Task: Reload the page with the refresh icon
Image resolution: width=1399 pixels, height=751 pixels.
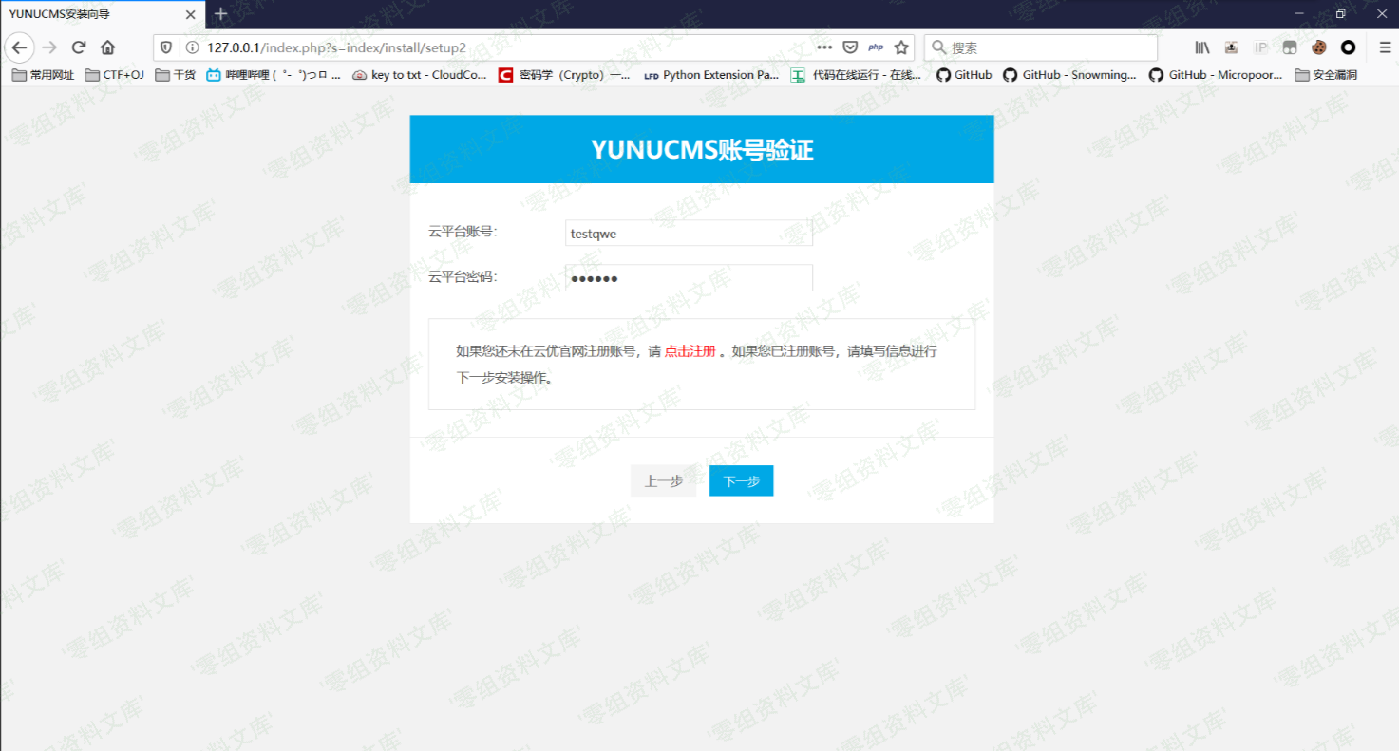Action: [x=79, y=47]
